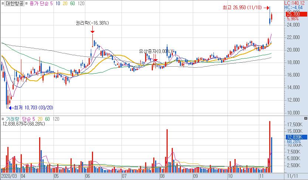Click the LC:140,12 indicator

click(x=294, y=3)
